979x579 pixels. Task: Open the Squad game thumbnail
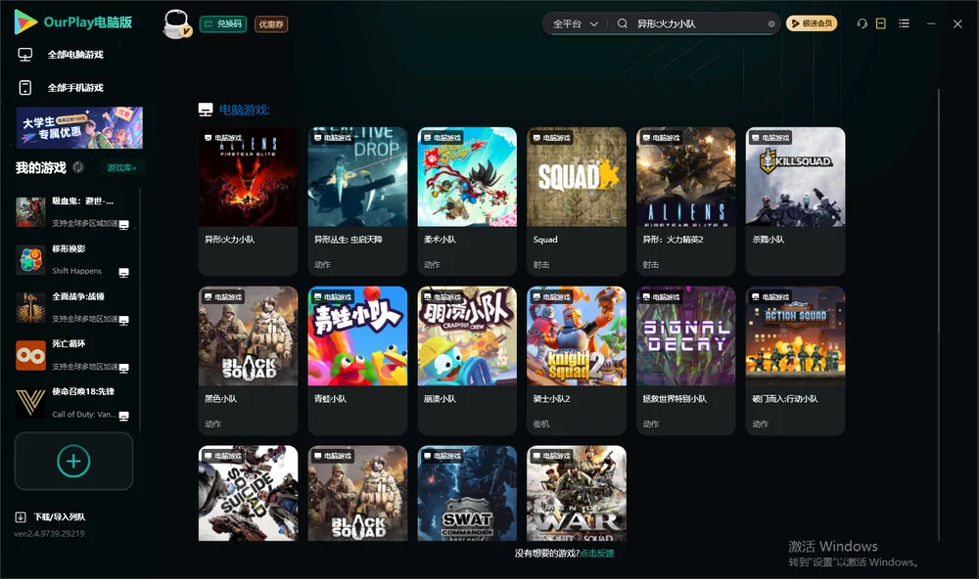[x=577, y=177]
